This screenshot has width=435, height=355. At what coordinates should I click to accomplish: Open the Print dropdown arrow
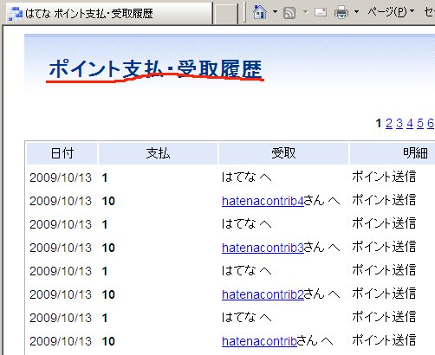[x=356, y=12]
